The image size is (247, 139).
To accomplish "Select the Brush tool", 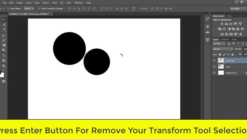I will pos(4,35).
